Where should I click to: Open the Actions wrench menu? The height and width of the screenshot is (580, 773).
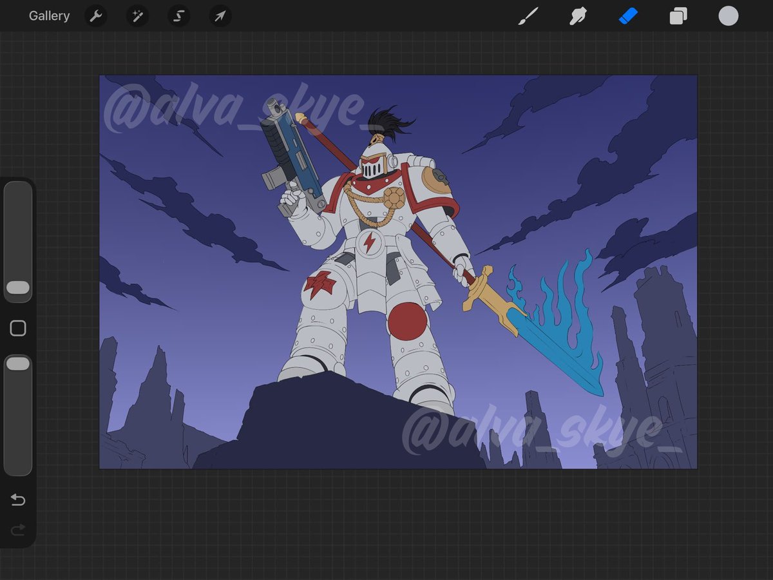pyautogui.click(x=96, y=16)
